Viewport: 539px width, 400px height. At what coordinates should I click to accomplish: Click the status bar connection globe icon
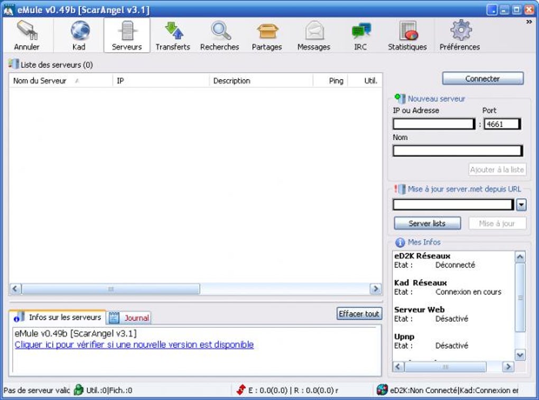coord(382,390)
